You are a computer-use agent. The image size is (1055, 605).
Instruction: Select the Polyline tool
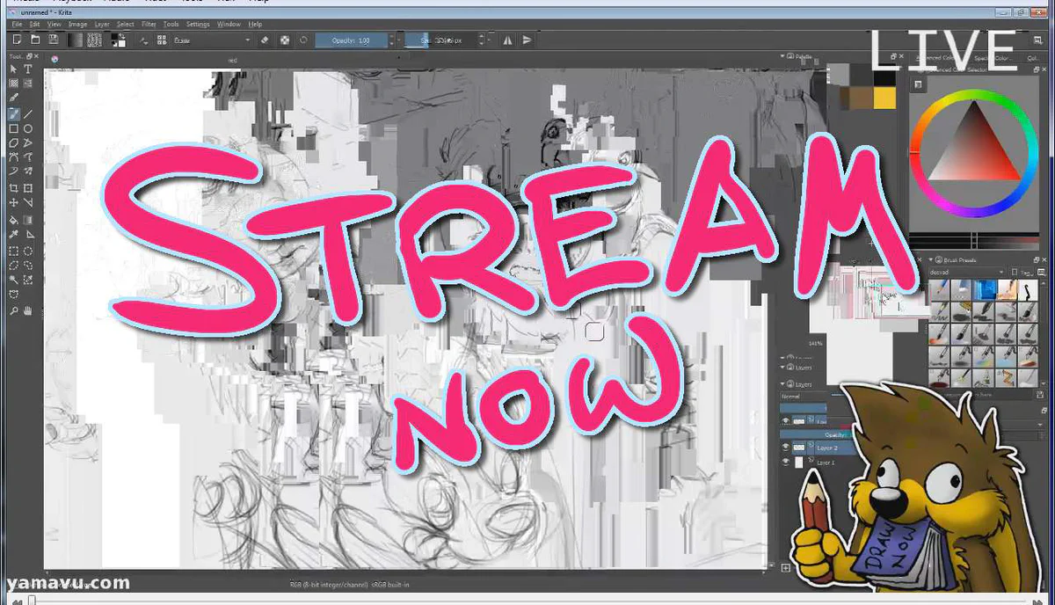coord(28,142)
